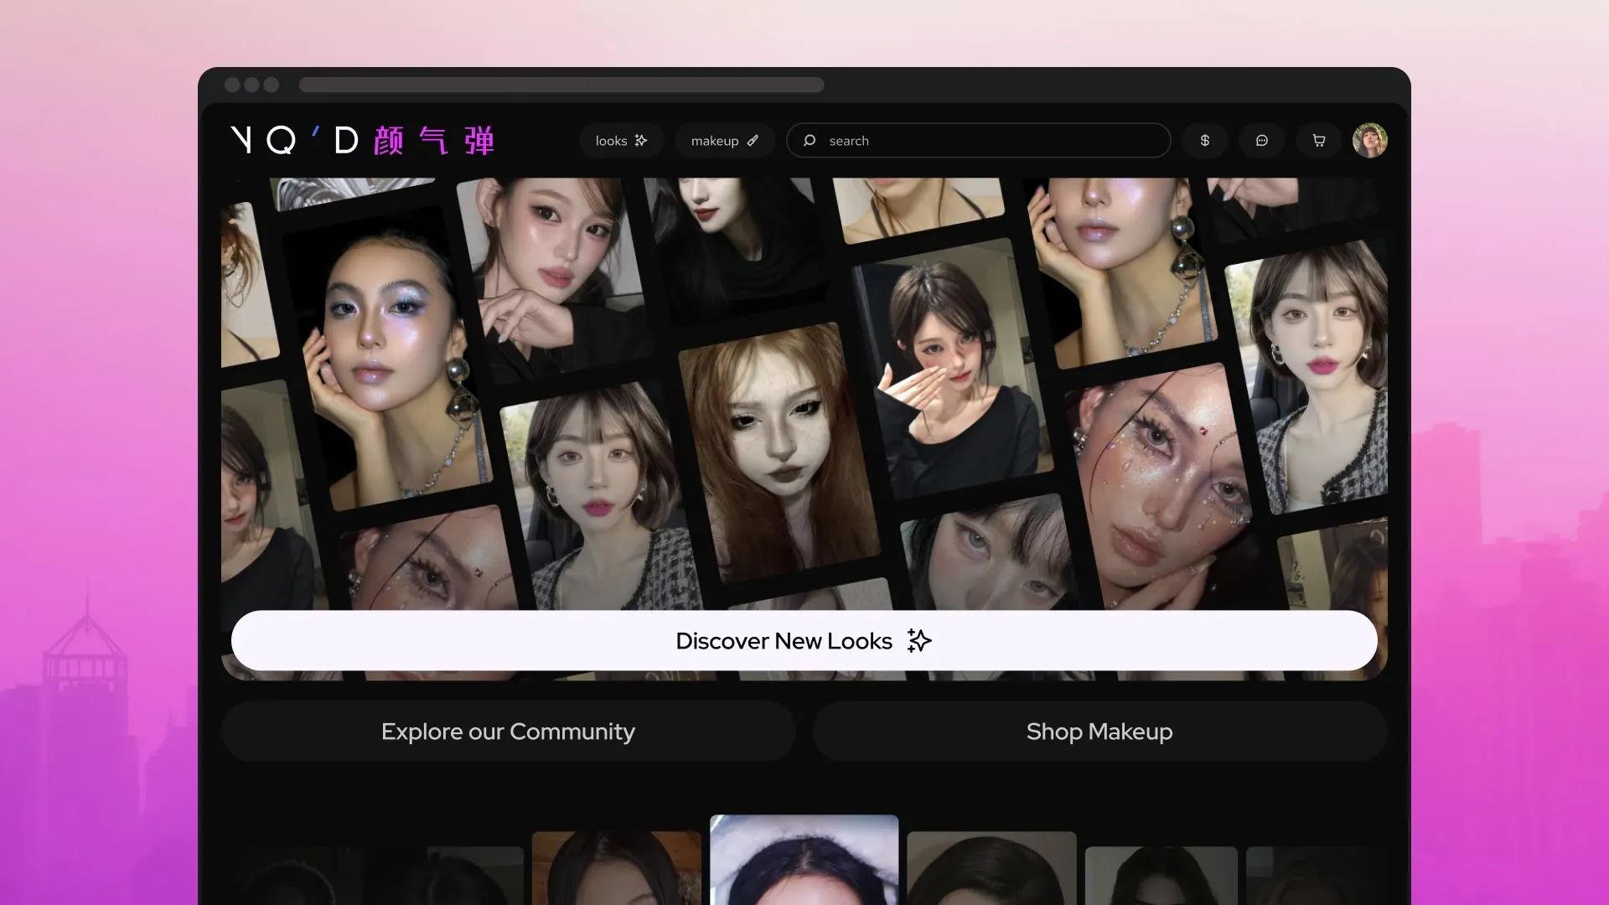Viewport: 1609px width, 905px height.
Task: Open the shopping cart icon
Action: [x=1318, y=141]
